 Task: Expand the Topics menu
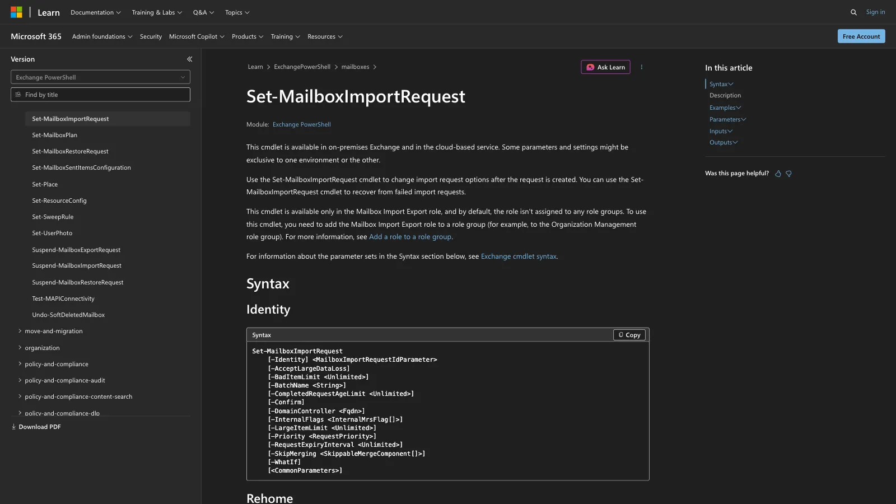pos(237,12)
